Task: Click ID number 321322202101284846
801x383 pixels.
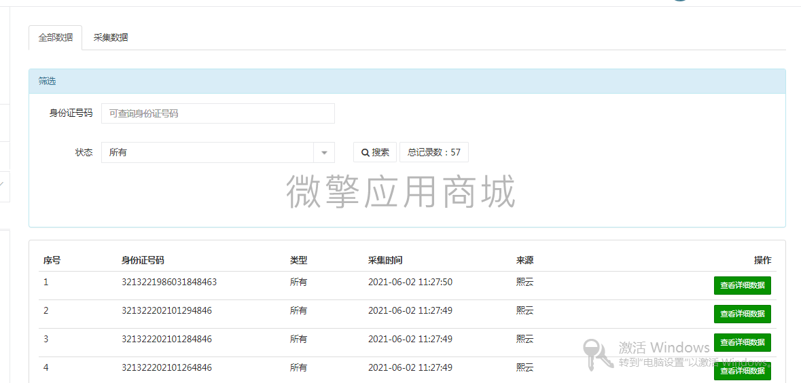Action: pos(166,339)
